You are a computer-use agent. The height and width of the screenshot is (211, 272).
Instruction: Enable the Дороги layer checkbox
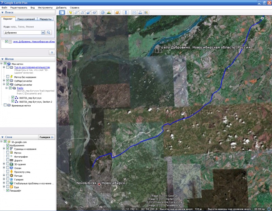[7, 160]
